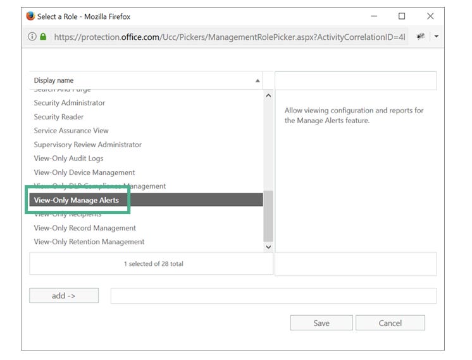The image size is (472, 360).
Task: Click the Cancel button
Action: (390, 323)
